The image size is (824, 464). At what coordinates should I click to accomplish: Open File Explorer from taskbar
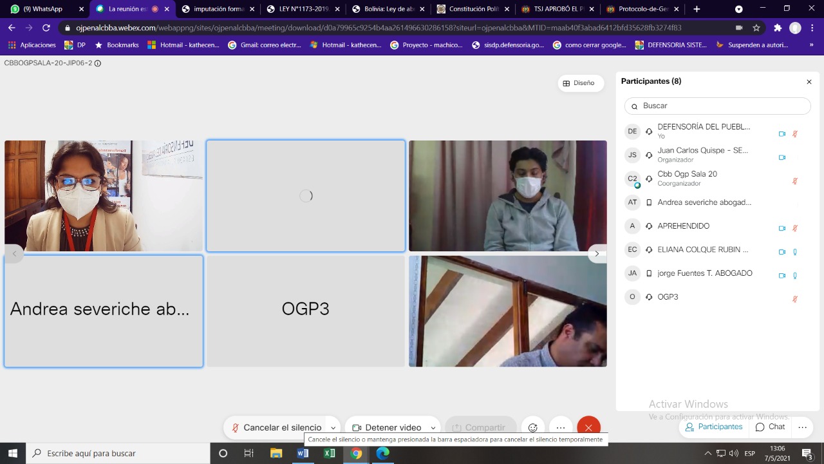pyautogui.click(x=276, y=453)
